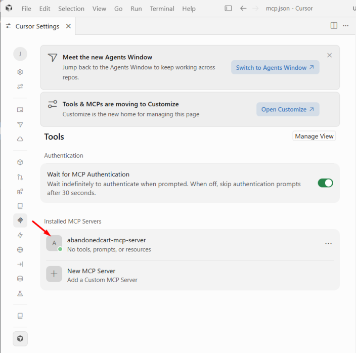Dismiss the Meet the new Agents Window banner
Viewport: 356px width, 353px height.
pyautogui.click(x=329, y=55)
